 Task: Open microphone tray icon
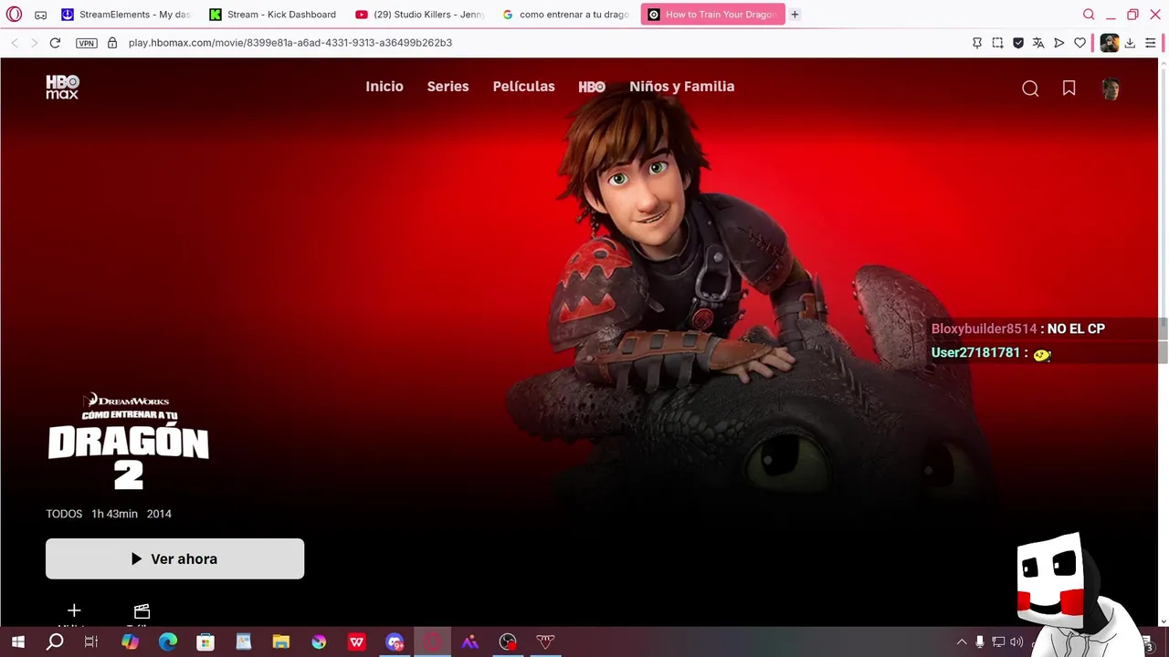[980, 642]
